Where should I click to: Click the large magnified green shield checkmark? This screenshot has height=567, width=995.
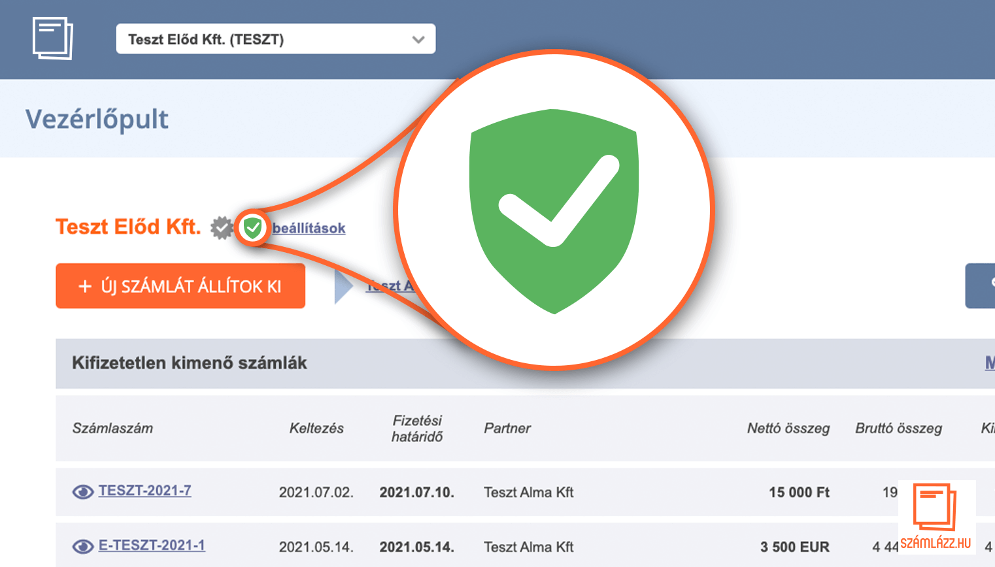click(x=554, y=210)
